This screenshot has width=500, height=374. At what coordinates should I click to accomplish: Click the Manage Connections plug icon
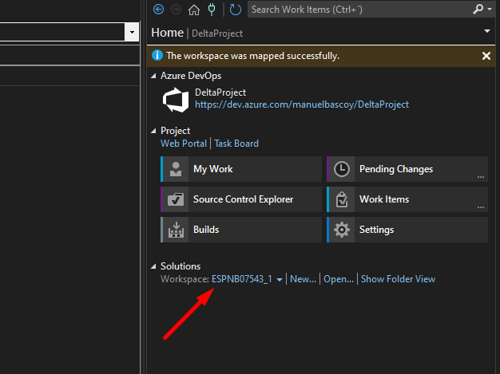click(211, 10)
